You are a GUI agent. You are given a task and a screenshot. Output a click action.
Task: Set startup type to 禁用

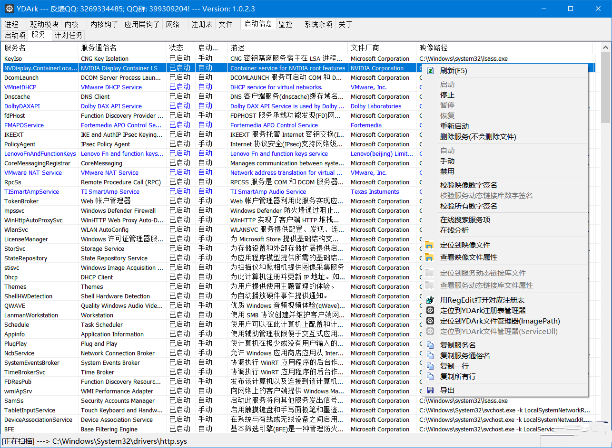click(x=447, y=172)
